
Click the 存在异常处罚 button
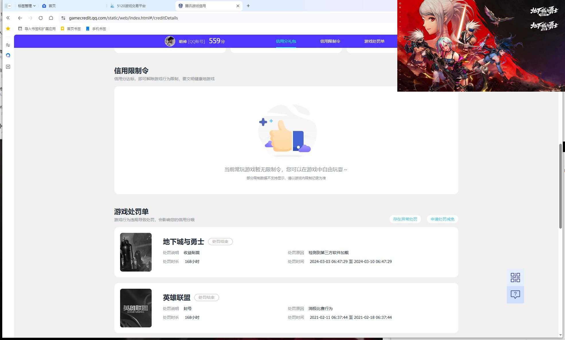(405, 219)
